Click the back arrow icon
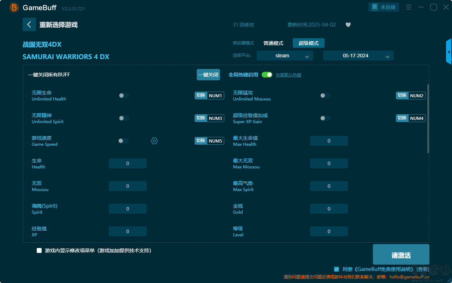Viewport: 452px width, 283px height. pyautogui.click(x=29, y=24)
